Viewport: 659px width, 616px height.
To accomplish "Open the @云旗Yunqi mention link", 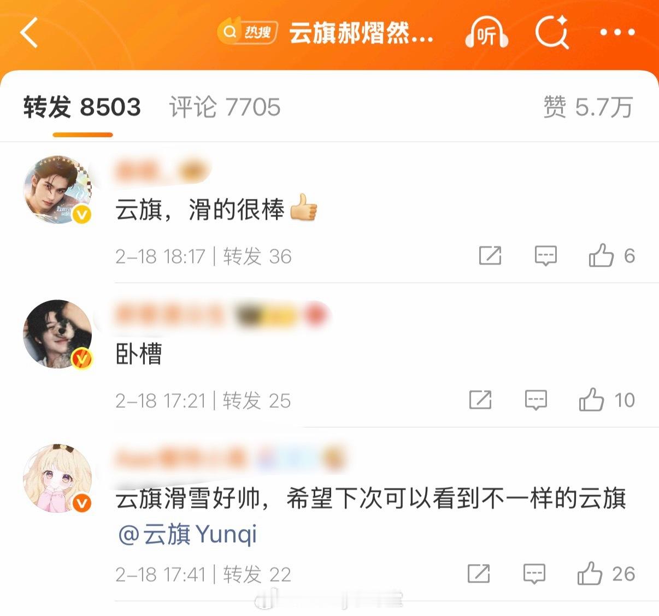I will click(x=187, y=534).
